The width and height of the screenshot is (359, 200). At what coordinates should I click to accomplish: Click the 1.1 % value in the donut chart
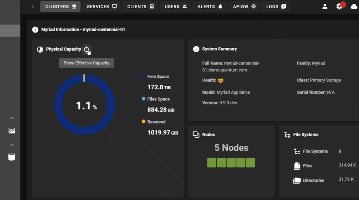[x=86, y=106]
